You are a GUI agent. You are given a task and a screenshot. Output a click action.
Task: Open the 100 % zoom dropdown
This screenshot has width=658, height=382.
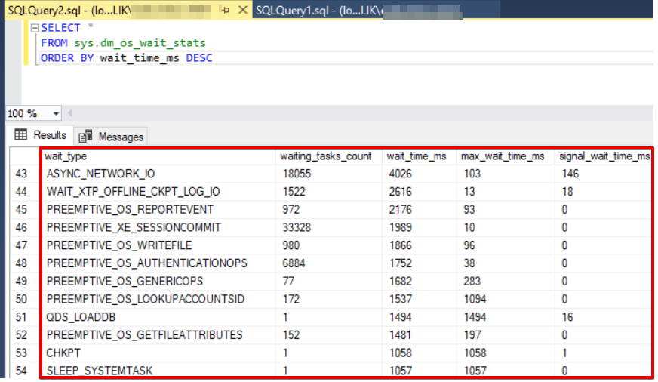pyautogui.click(x=55, y=113)
